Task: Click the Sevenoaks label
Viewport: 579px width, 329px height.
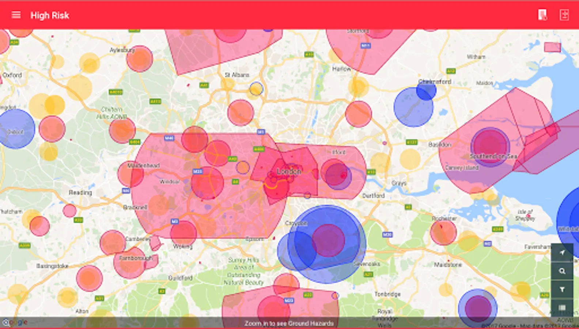Action: tap(367, 264)
